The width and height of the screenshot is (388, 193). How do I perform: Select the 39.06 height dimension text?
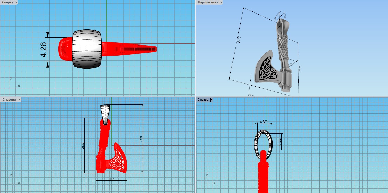point(141,139)
